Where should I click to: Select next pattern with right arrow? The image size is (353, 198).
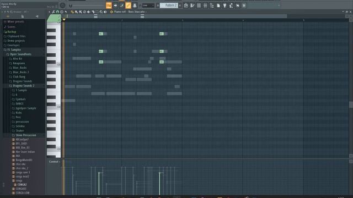pos(180,5)
